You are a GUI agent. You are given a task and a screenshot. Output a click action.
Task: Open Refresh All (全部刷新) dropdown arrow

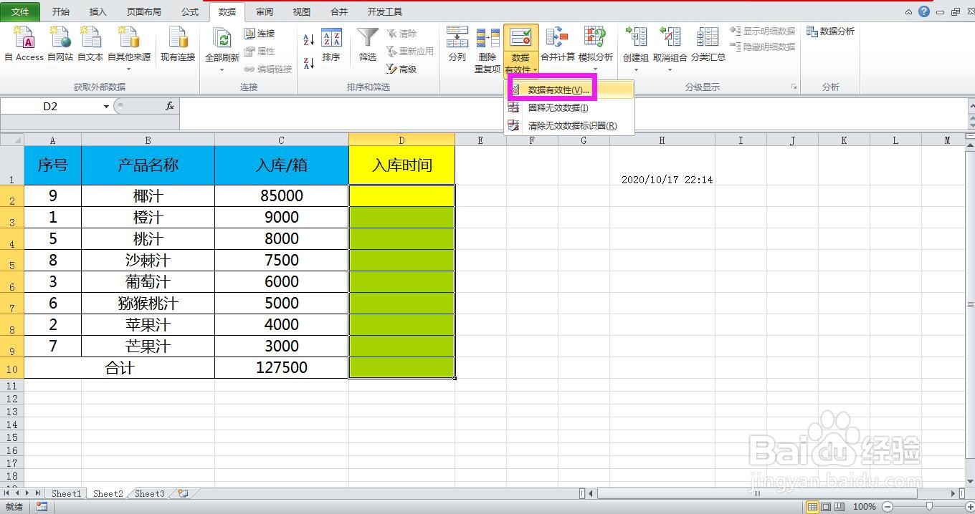pos(222,69)
